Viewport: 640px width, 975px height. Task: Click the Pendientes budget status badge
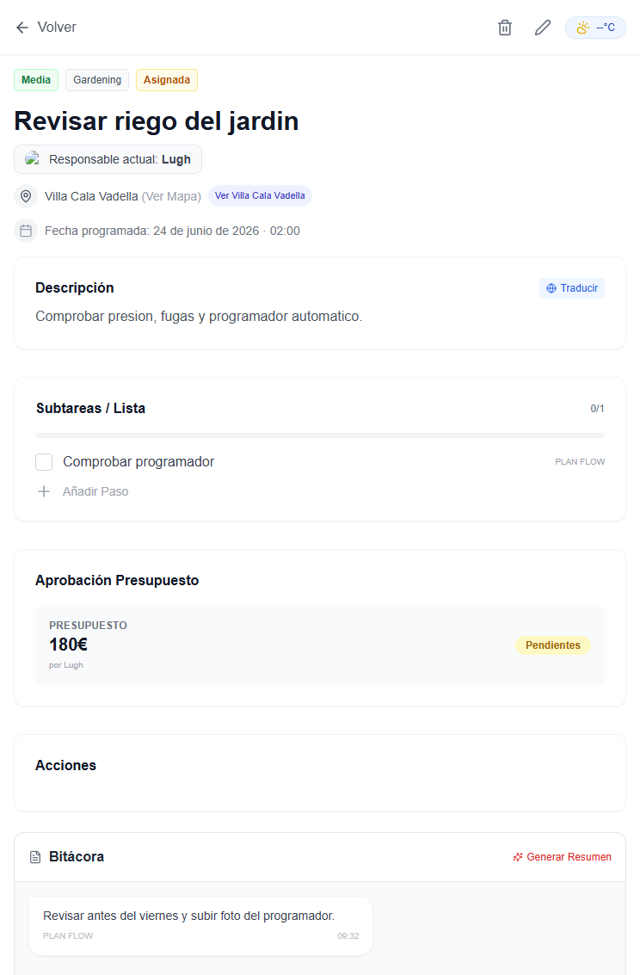pyautogui.click(x=553, y=645)
